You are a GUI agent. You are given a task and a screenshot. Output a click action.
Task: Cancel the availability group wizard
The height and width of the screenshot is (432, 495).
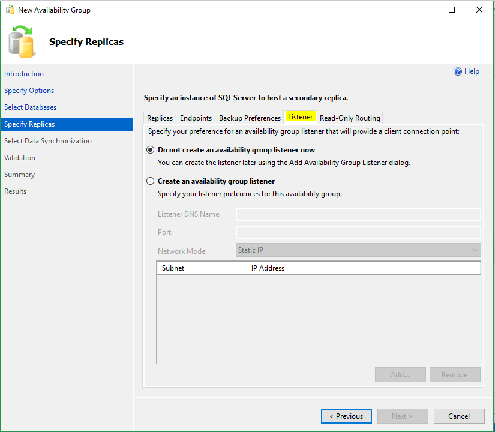tap(459, 416)
